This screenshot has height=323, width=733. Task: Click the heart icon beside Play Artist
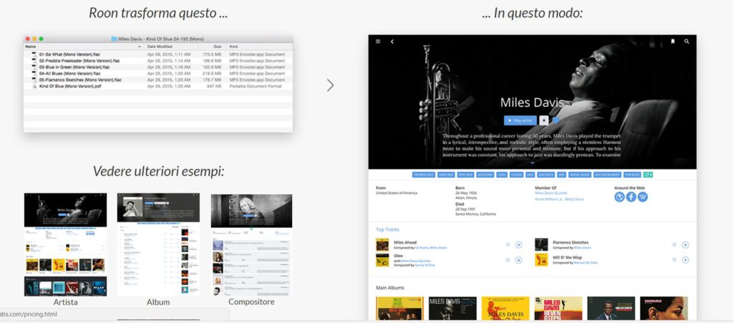555,120
